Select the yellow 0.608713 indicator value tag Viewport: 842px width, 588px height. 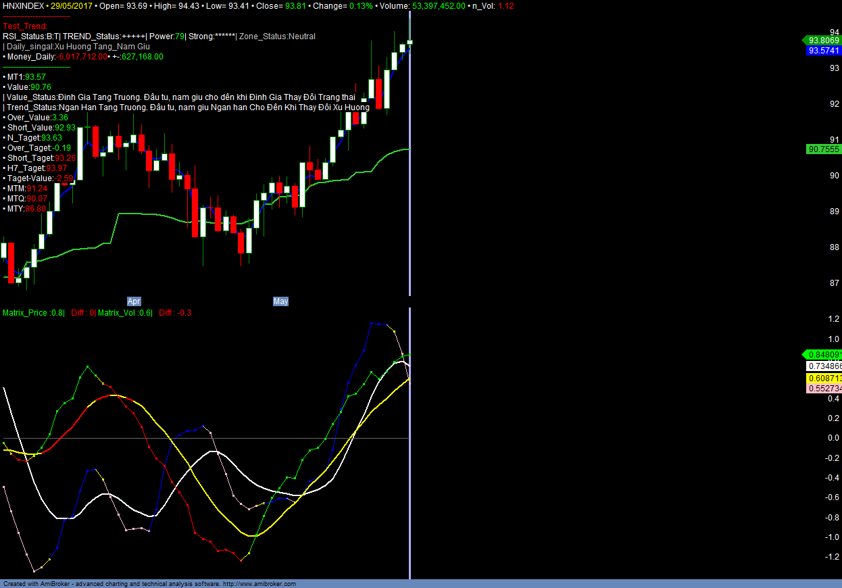(824, 378)
